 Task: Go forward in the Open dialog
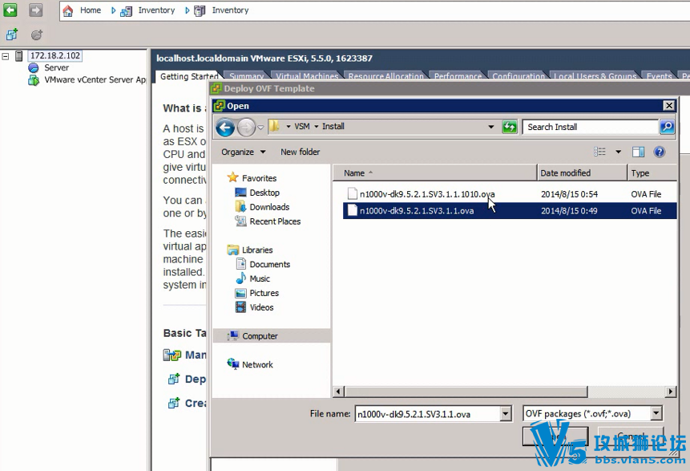246,128
